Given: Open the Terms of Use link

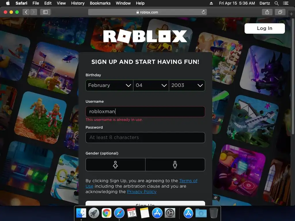Looking at the screenshot, I should point(188,181).
